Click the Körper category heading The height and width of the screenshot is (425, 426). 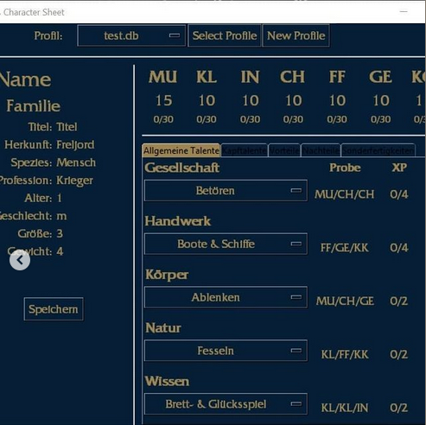click(167, 275)
